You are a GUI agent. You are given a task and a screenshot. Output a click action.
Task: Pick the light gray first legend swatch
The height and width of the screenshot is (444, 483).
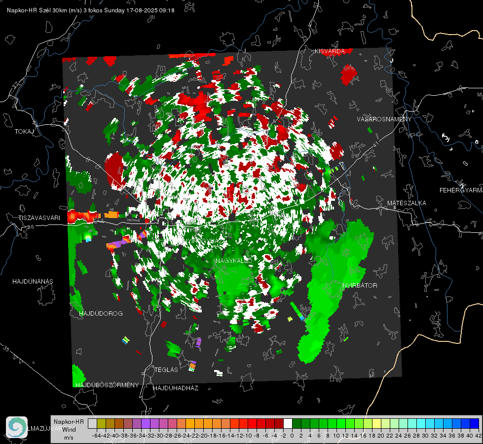tap(92, 423)
